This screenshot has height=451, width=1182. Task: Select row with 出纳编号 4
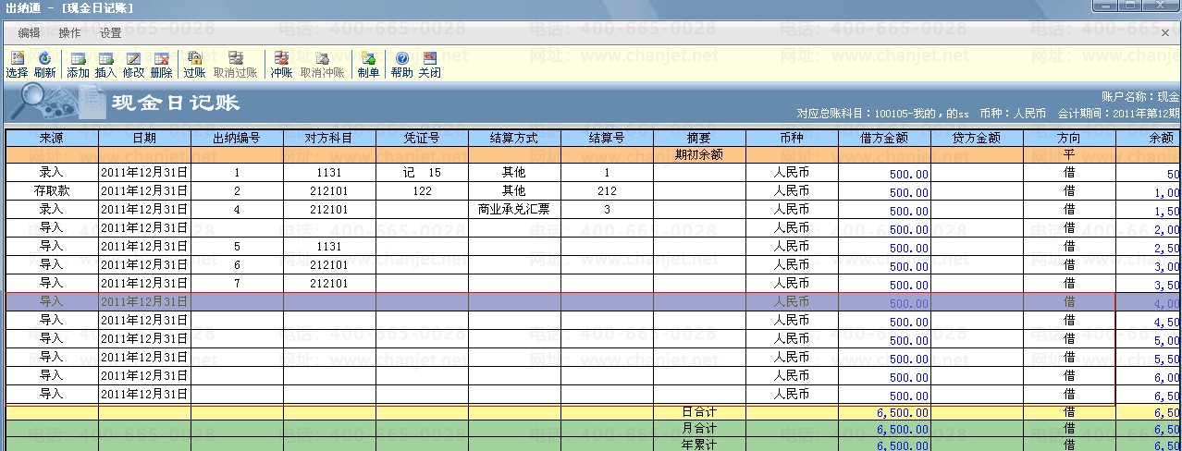tap(237, 210)
